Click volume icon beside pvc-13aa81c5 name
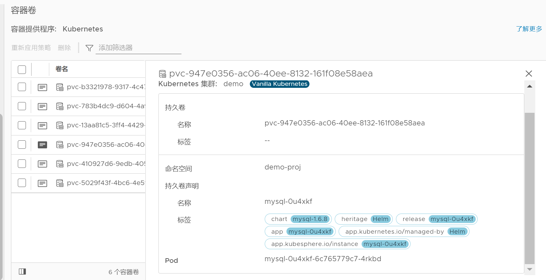546x280 pixels. click(60, 125)
